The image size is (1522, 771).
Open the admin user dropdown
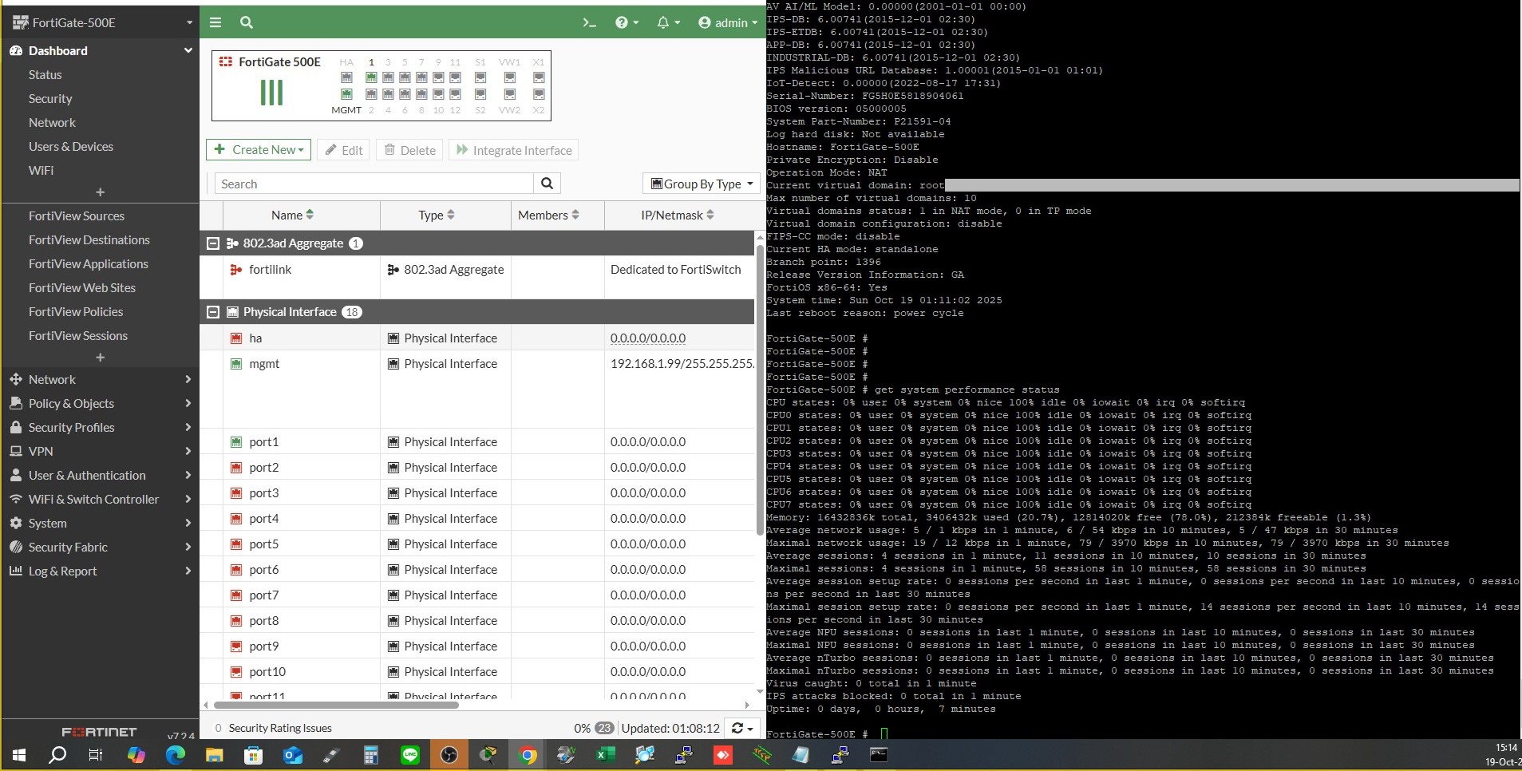pyautogui.click(x=727, y=22)
